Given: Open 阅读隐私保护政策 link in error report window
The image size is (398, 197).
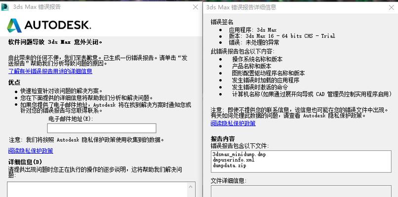Looking at the screenshot, I should [31, 151].
